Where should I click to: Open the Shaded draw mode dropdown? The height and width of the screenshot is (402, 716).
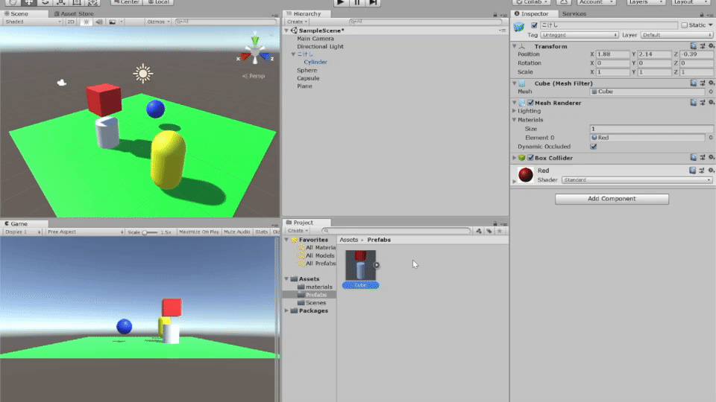tap(33, 22)
